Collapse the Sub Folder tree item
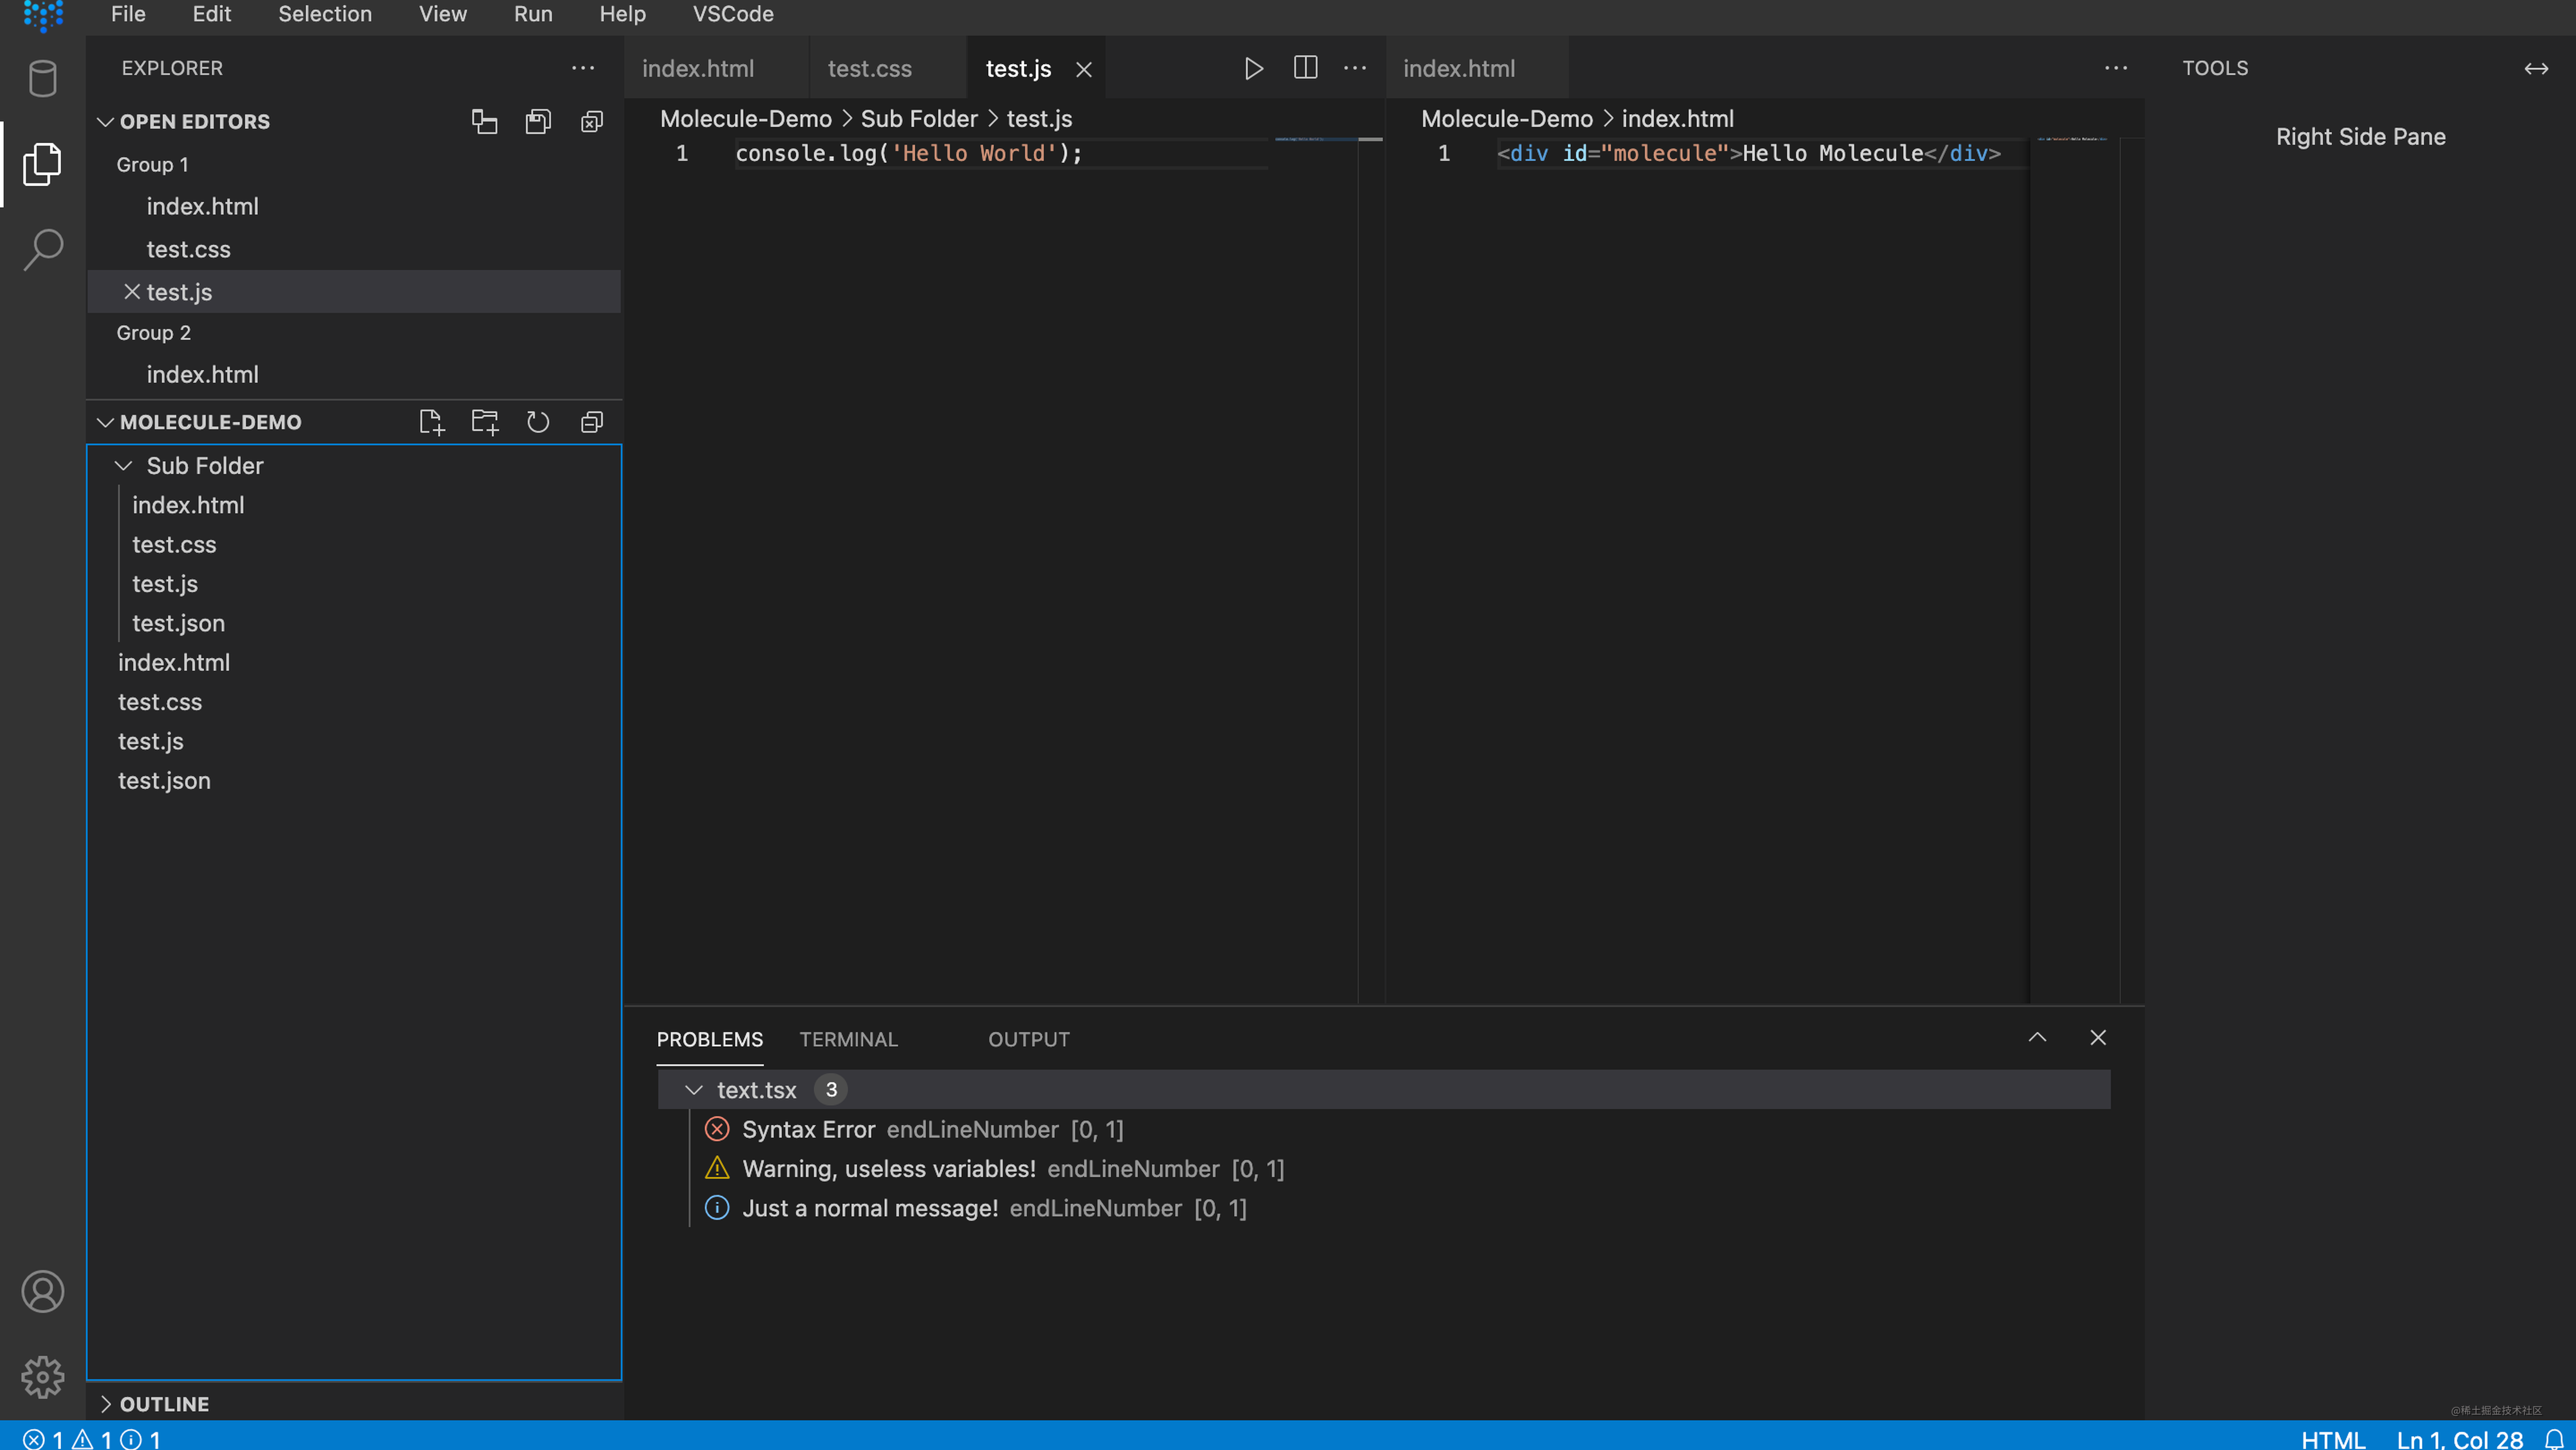This screenshot has height=1450, width=2576. 123,465
